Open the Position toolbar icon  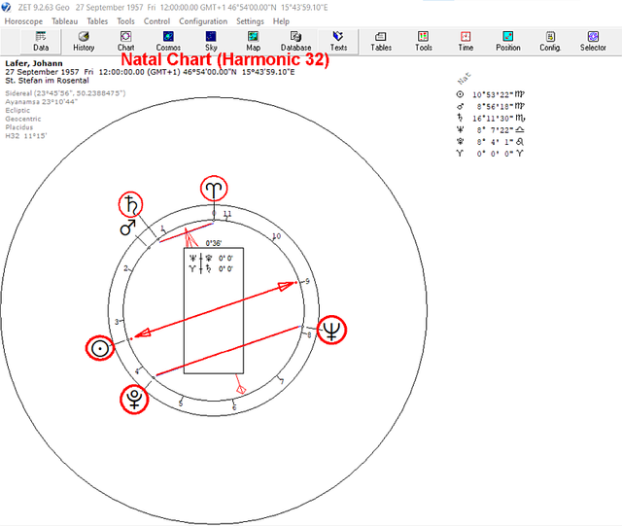(507, 41)
